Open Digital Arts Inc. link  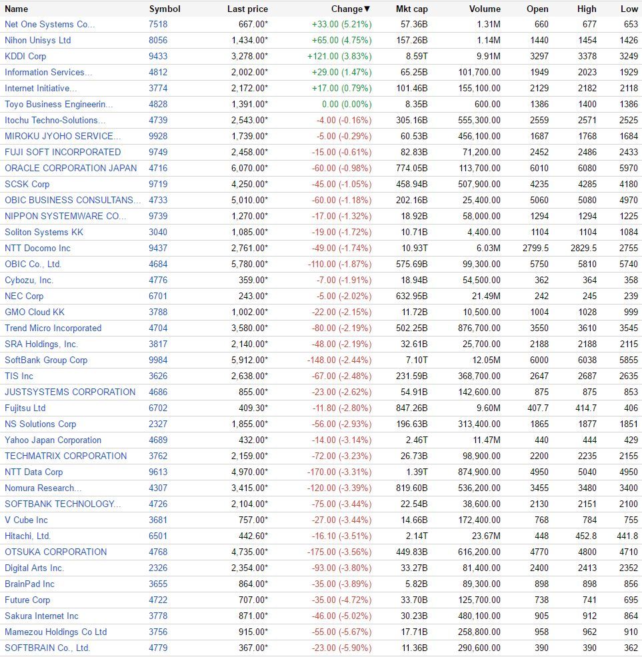[34, 568]
